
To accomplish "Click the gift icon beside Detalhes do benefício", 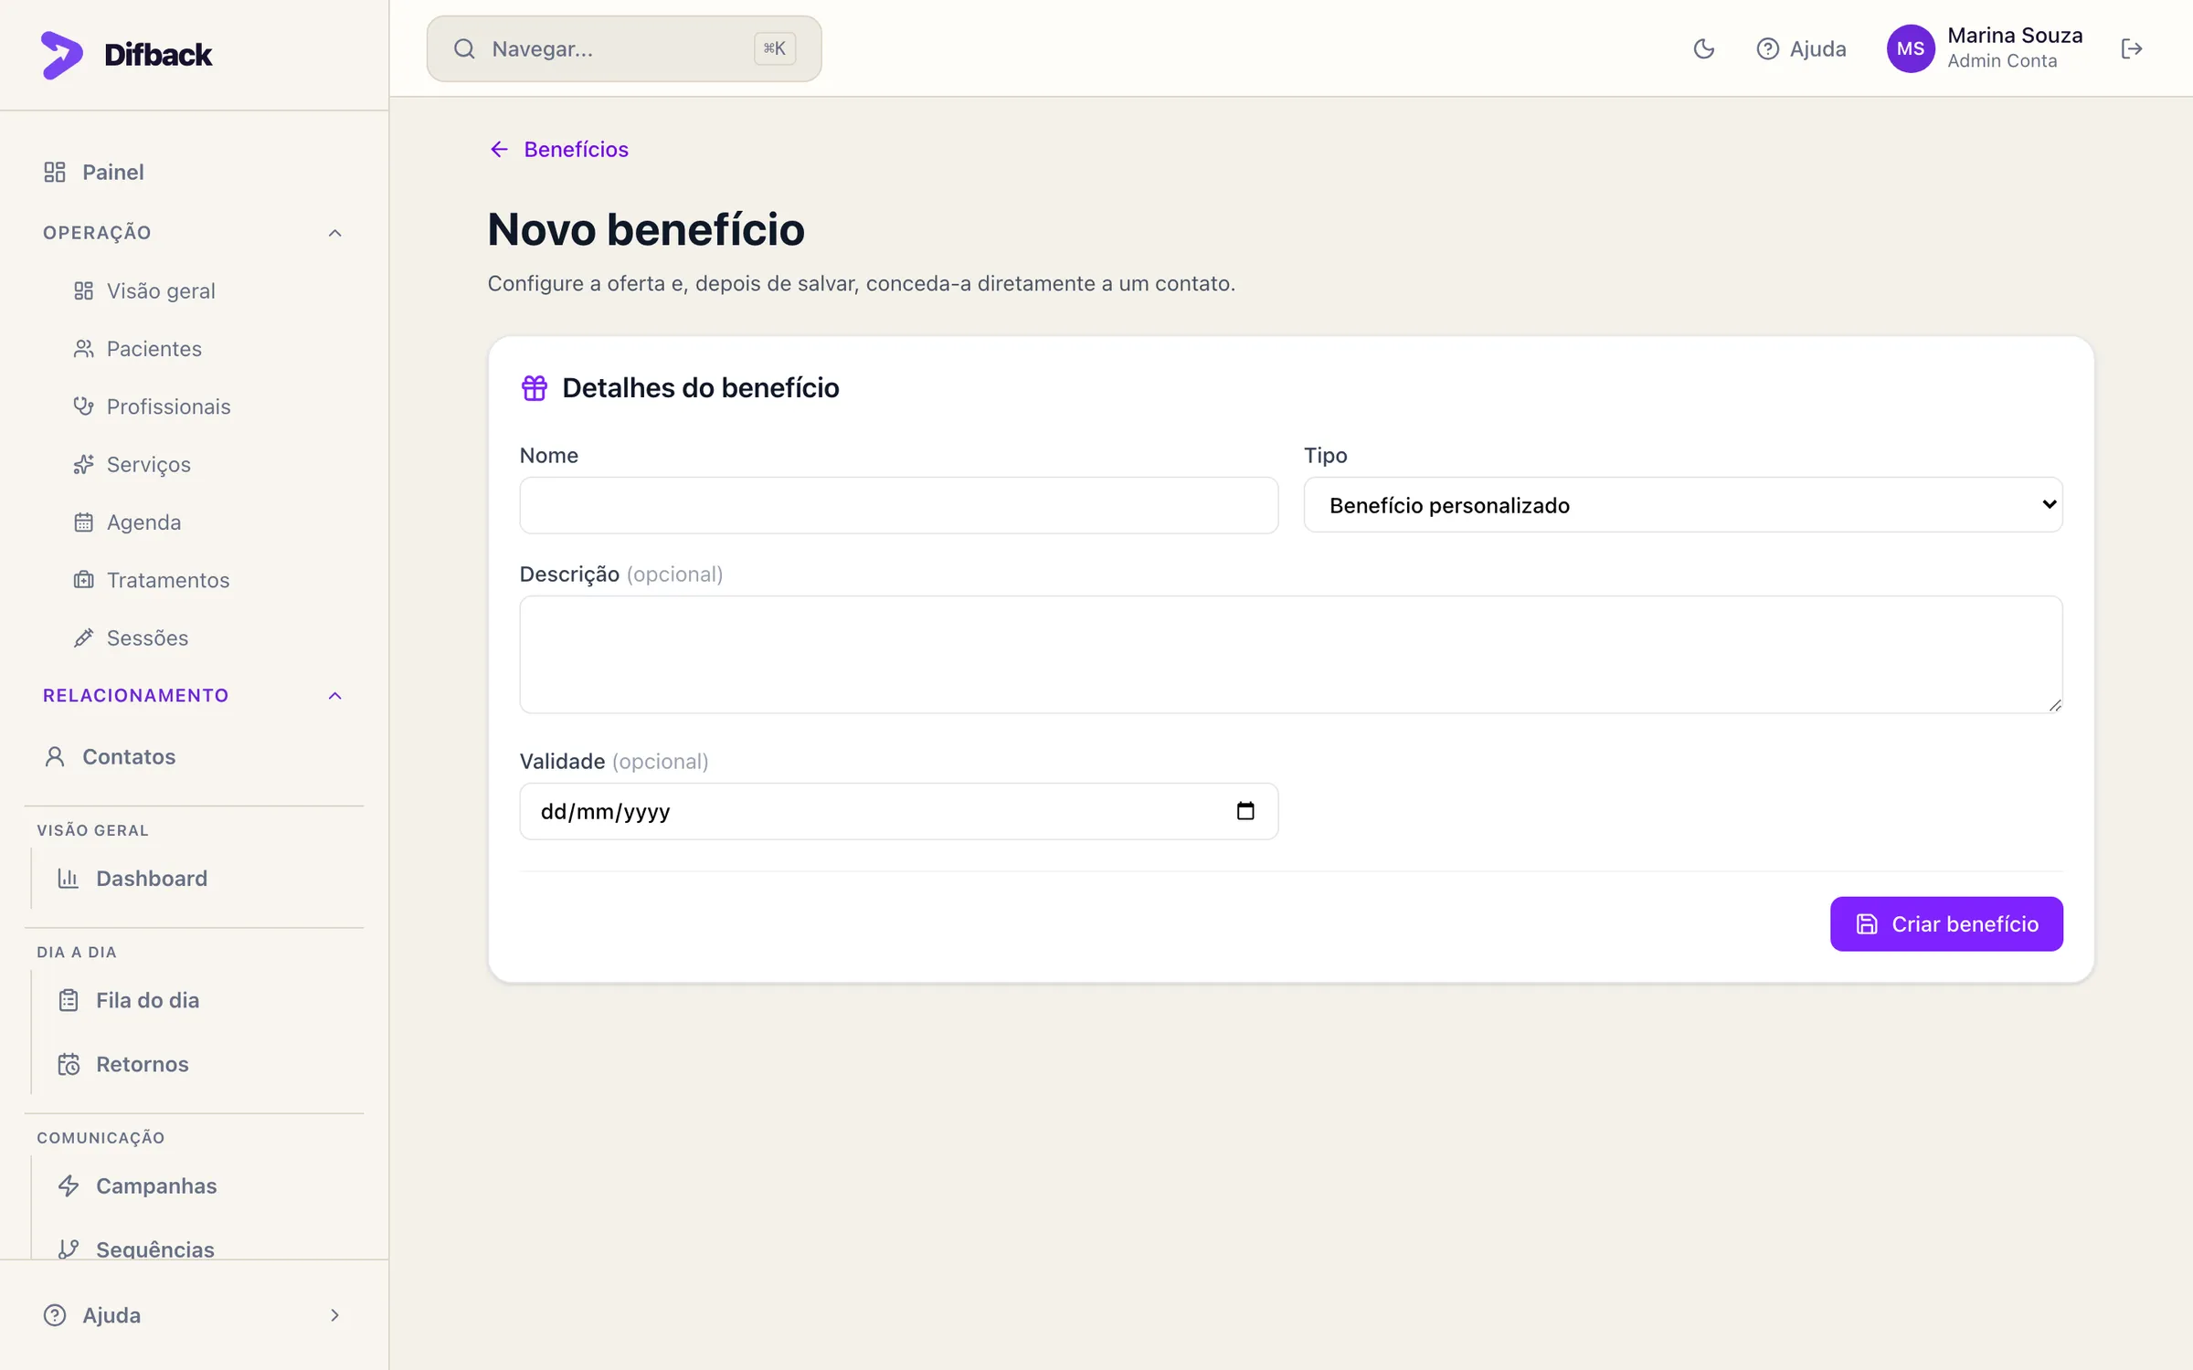I will pyautogui.click(x=535, y=388).
